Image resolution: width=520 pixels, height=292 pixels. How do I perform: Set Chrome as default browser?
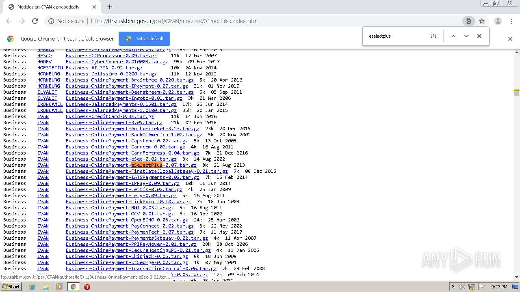(x=144, y=39)
